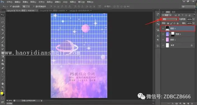
Task: Lock image pixels brush icon
Action: click(x=171, y=23)
